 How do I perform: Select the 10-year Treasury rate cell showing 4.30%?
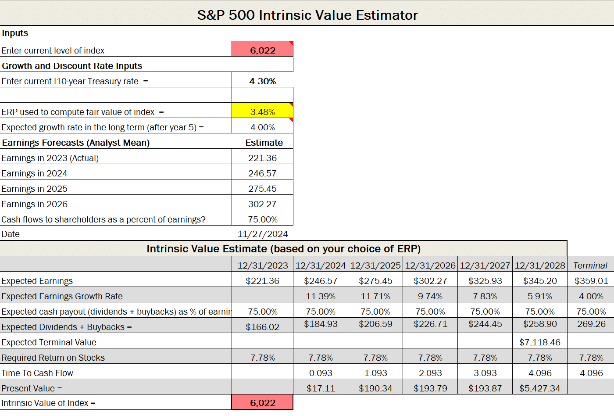click(x=262, y=80)
